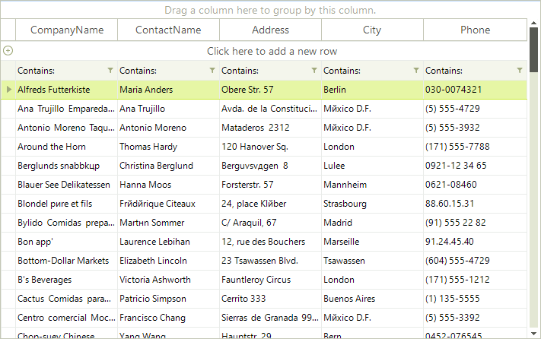This screenshot has width=541, height=339.
Task: Select the Madrid city cell
Action: (x=372, y=223)
